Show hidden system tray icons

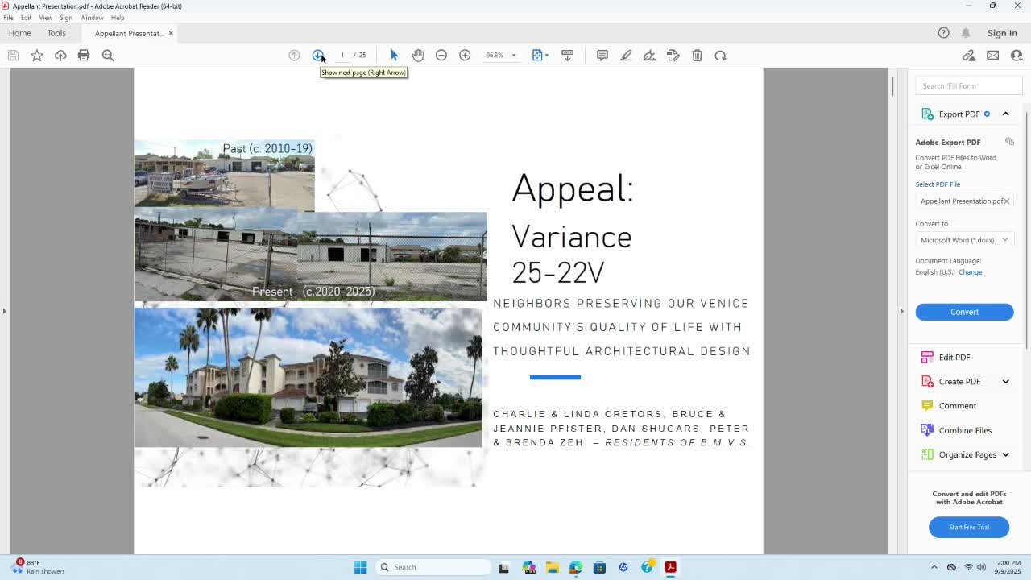point(934,567)
